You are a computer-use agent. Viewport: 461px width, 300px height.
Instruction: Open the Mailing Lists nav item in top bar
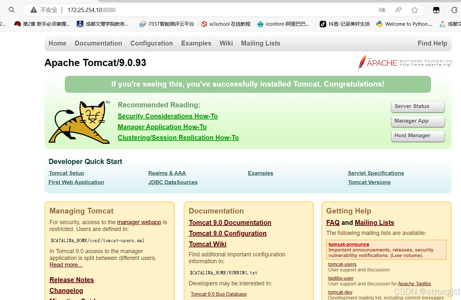point(261,43)
